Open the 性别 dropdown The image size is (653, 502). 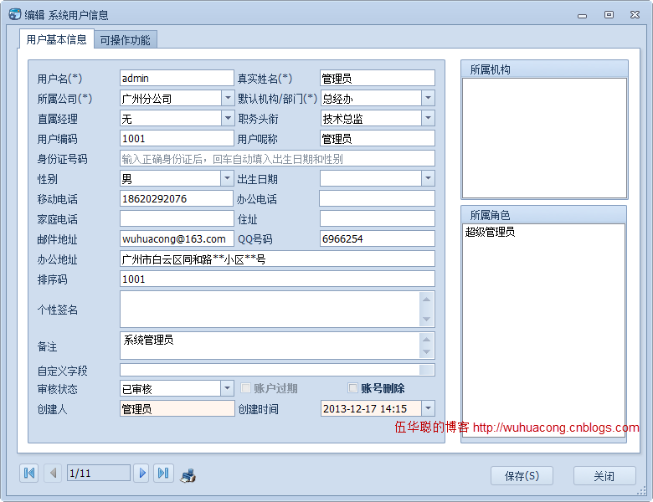227,178
